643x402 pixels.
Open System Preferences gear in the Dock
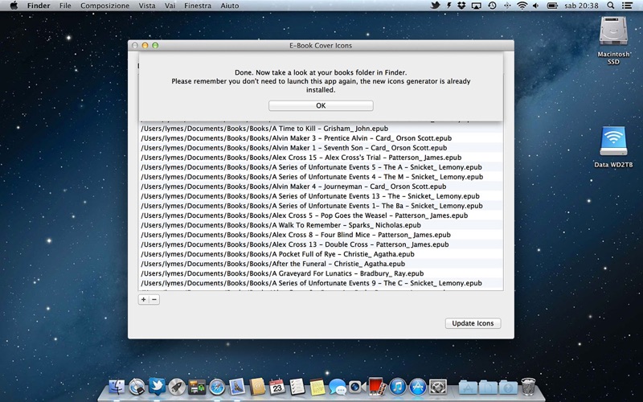pyautogui.click(x=437, y=387)
